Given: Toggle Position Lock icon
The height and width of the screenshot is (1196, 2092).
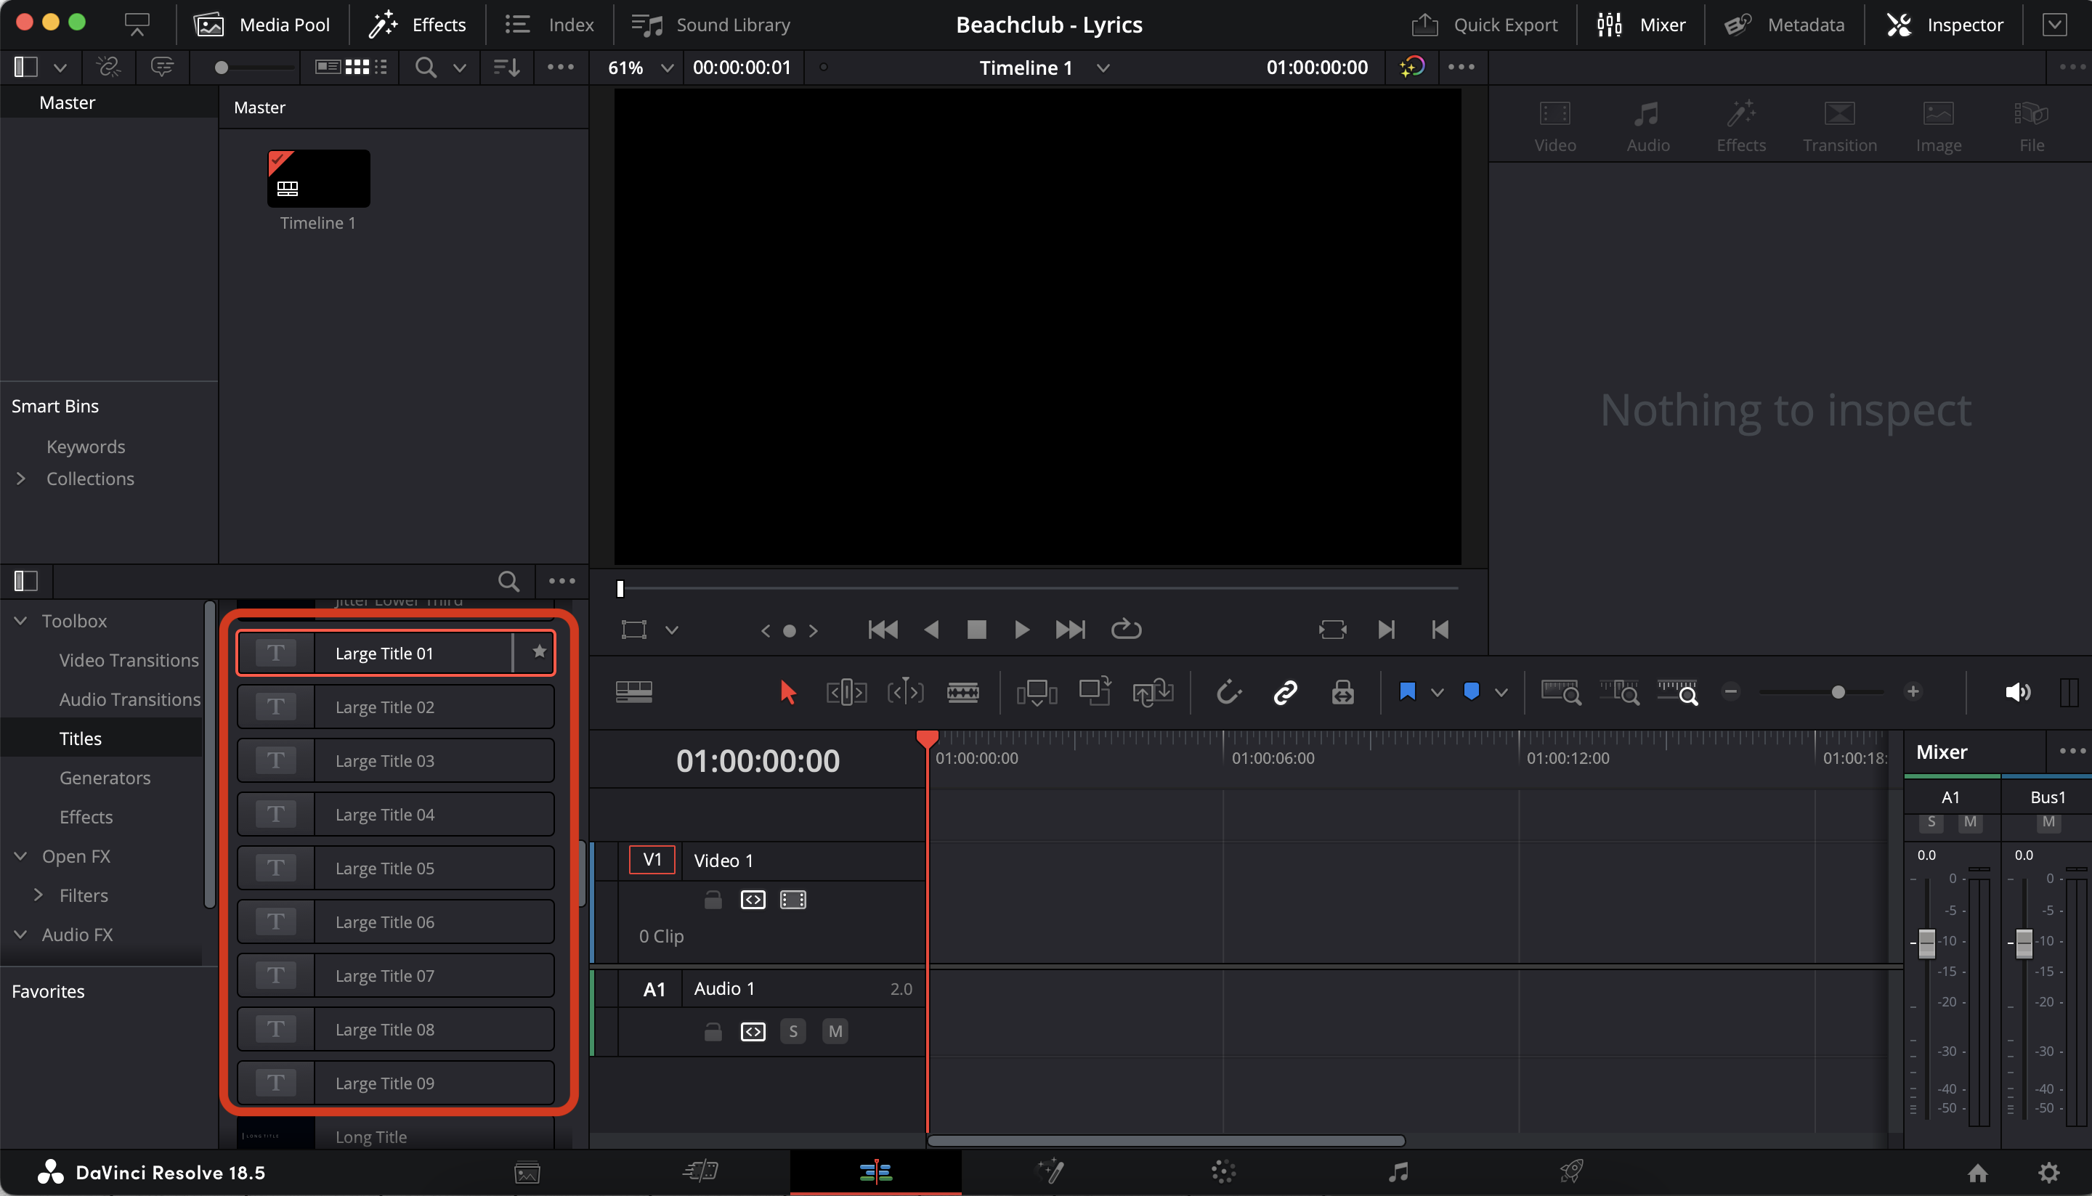Looking at the screenshot, I should (1342, 693).
